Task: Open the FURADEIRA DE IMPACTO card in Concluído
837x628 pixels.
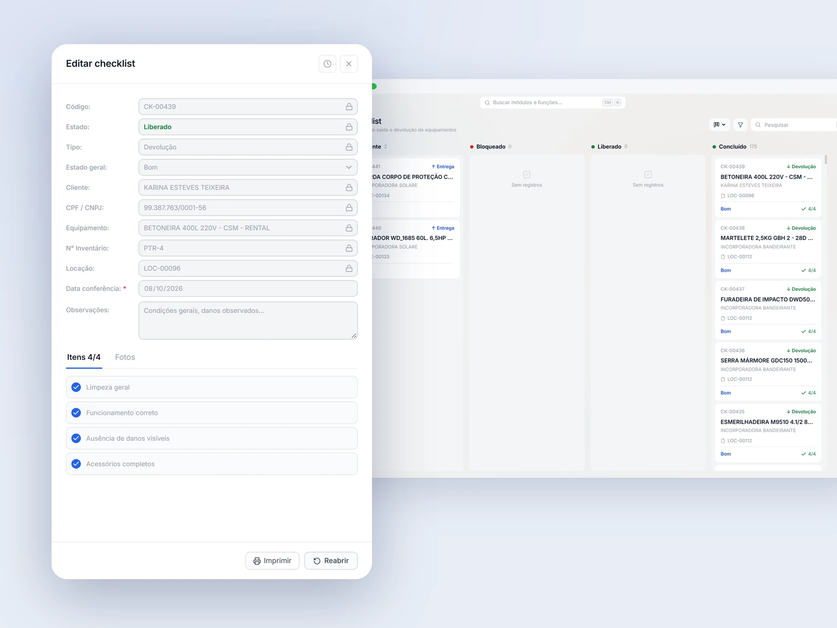Action: pos(768,310)
